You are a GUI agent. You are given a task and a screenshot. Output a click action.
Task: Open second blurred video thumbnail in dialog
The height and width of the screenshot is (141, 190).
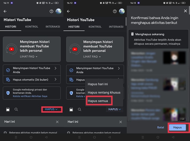174,84
